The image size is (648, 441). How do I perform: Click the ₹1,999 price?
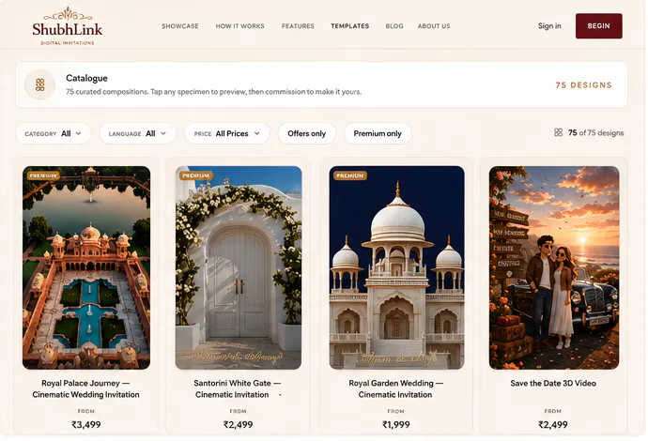(396, 424)
